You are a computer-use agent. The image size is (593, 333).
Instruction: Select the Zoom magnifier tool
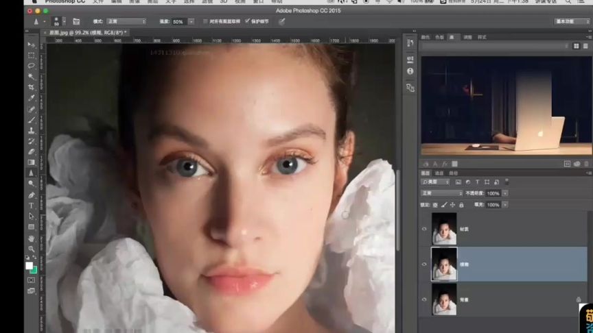click(31, 249)
